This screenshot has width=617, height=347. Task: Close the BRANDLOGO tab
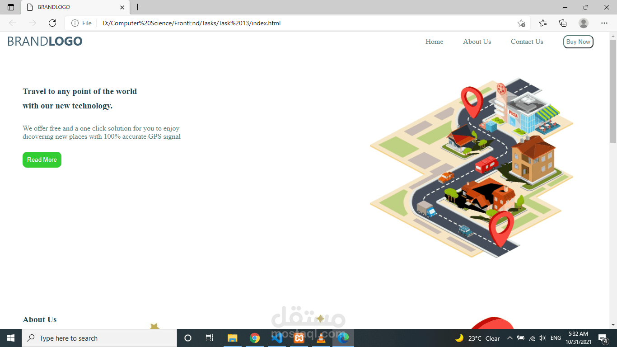tap(122, 7)
